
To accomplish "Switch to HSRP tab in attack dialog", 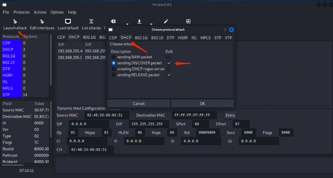I will 183,38.
